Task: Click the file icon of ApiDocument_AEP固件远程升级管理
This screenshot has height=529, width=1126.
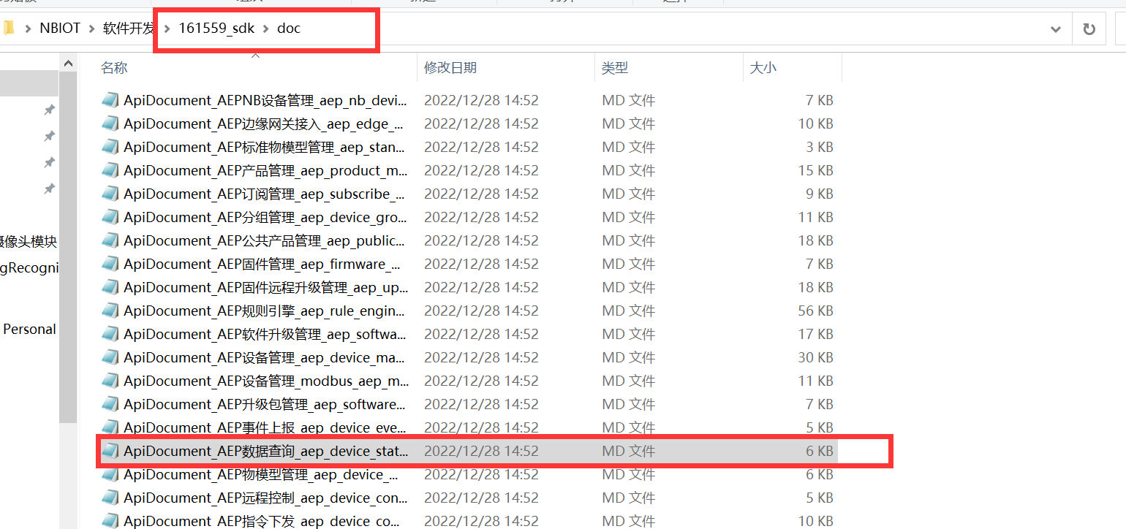Action: pyautogui.click(x=110, y=287)
